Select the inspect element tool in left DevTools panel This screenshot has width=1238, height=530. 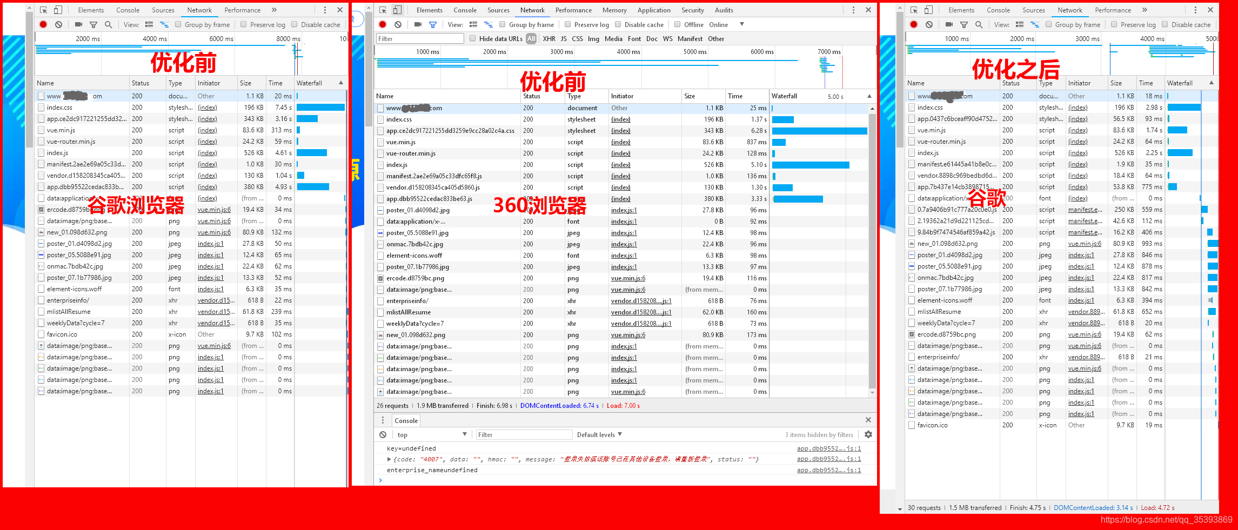pos(44,10)
